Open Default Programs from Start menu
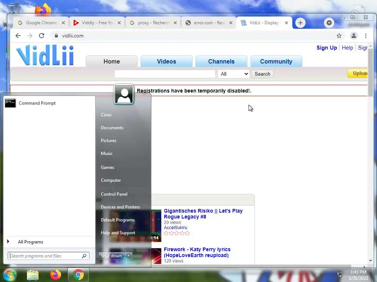 point(118,220)
